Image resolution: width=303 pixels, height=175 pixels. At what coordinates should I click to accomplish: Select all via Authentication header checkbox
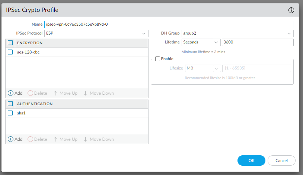coord(10,104)
